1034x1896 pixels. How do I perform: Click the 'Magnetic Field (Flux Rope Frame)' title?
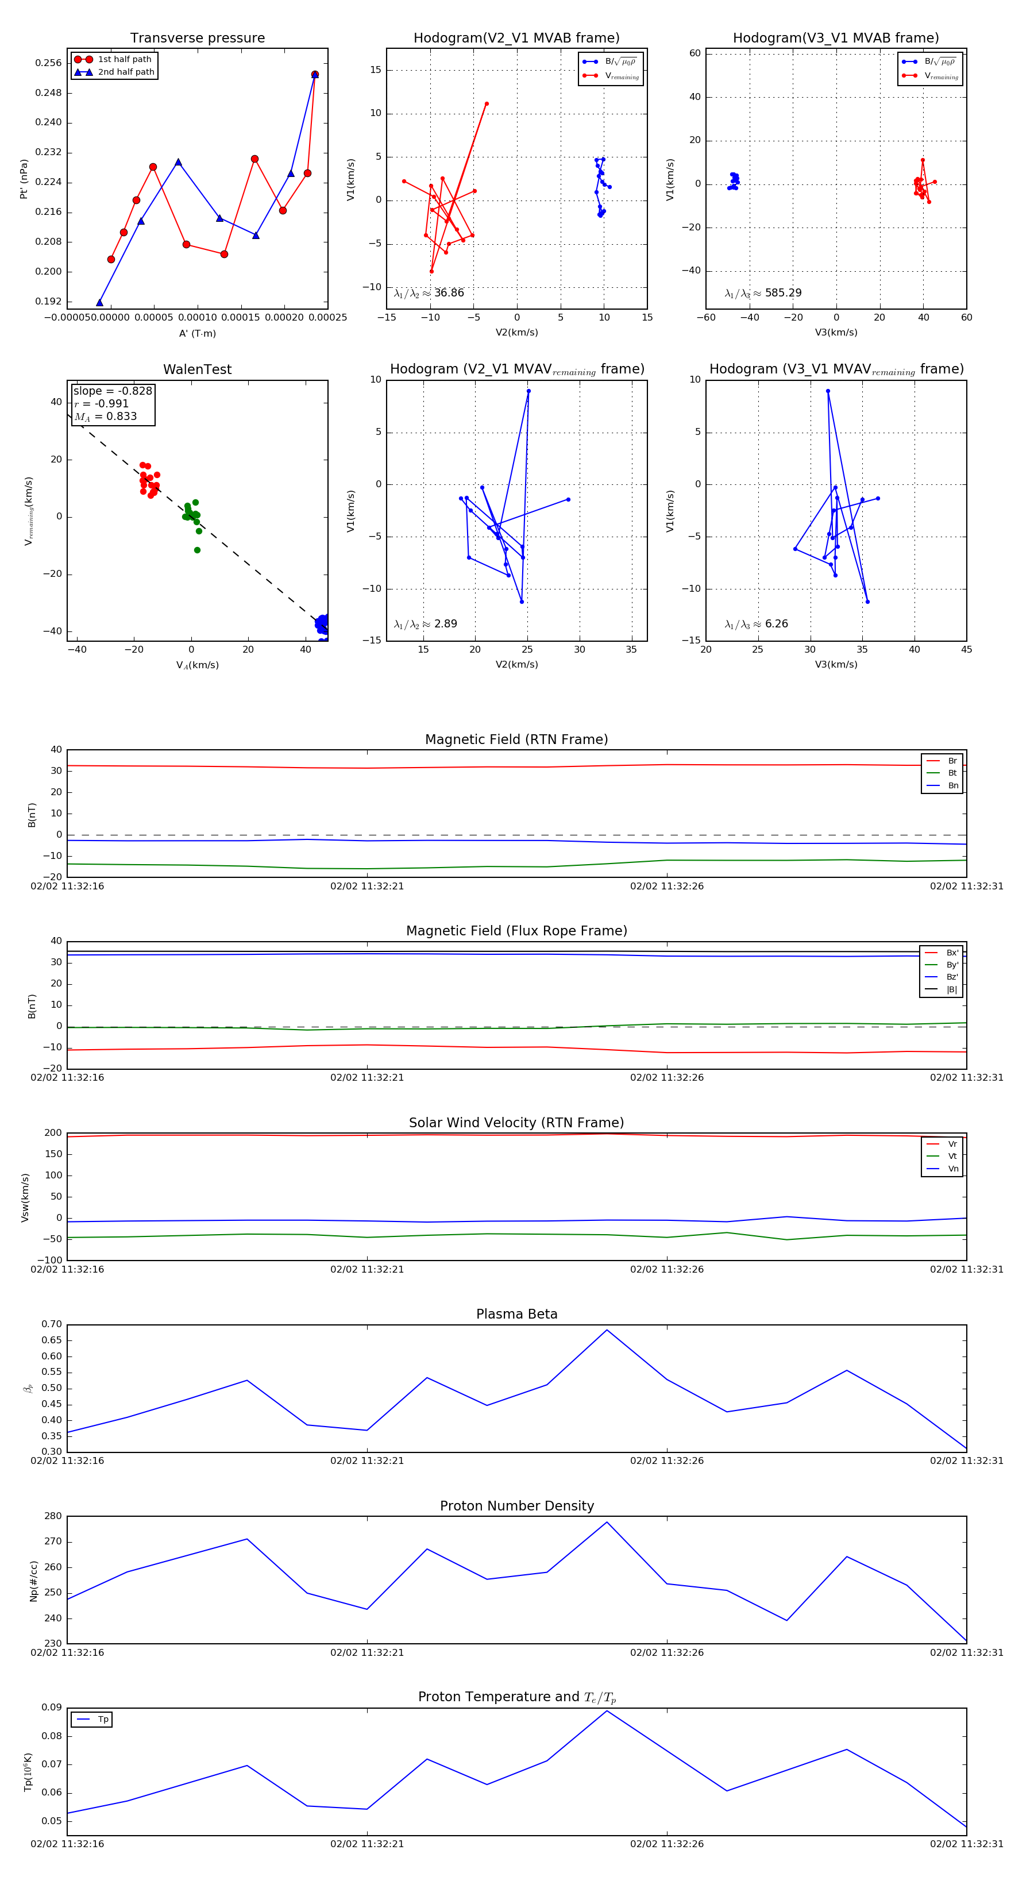[x=516, y=931]
